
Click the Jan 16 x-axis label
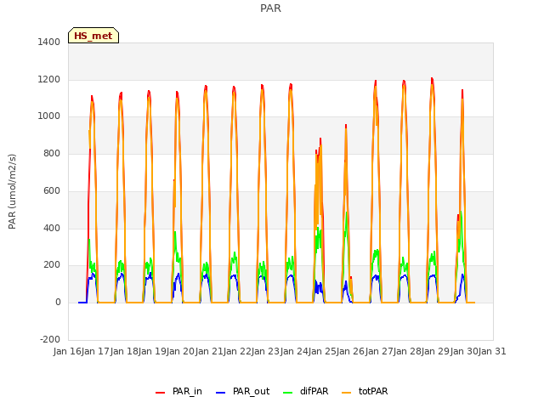(68, 351)
